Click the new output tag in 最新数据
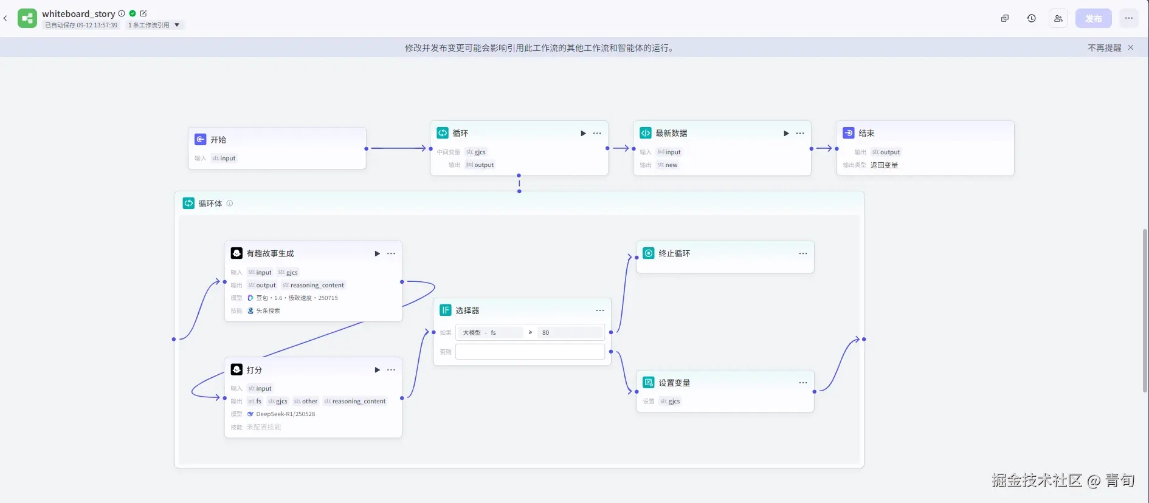1149x503 pixels. click(x=668, y=165)
